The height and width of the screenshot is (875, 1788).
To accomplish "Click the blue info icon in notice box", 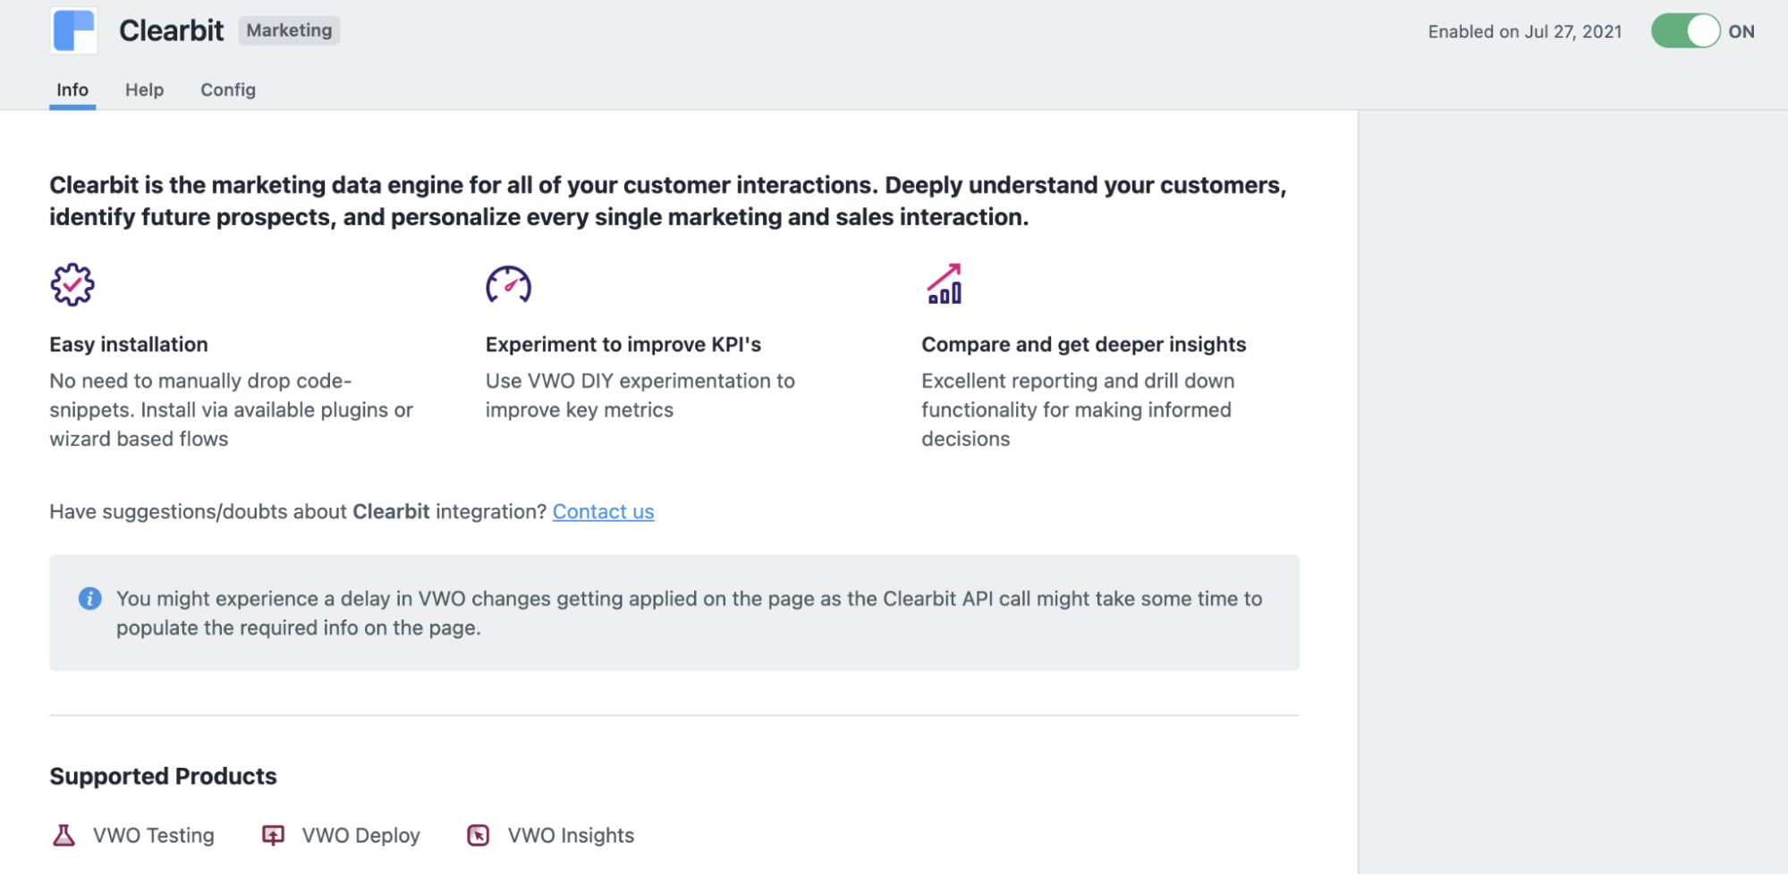I will click(x=89, y=598).
